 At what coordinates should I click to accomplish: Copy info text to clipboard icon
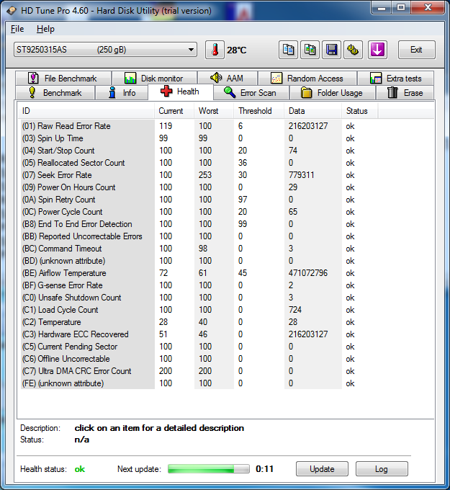pyautogui.click(x=288, y=50)
